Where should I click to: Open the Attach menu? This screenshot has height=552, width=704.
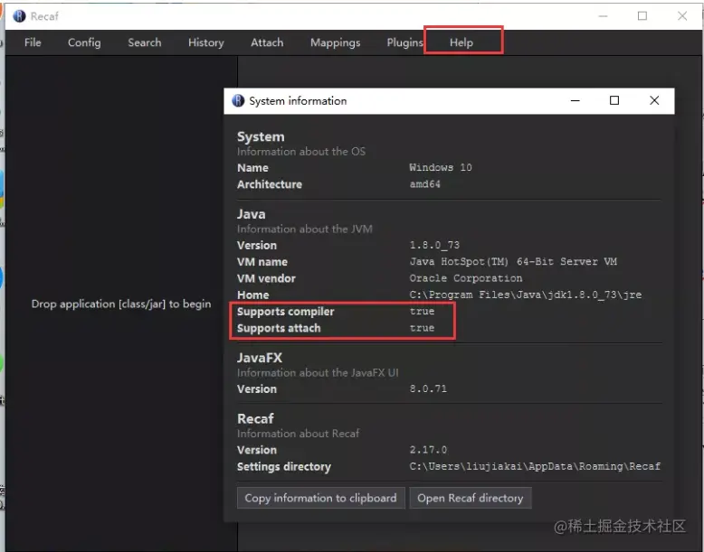267,42
